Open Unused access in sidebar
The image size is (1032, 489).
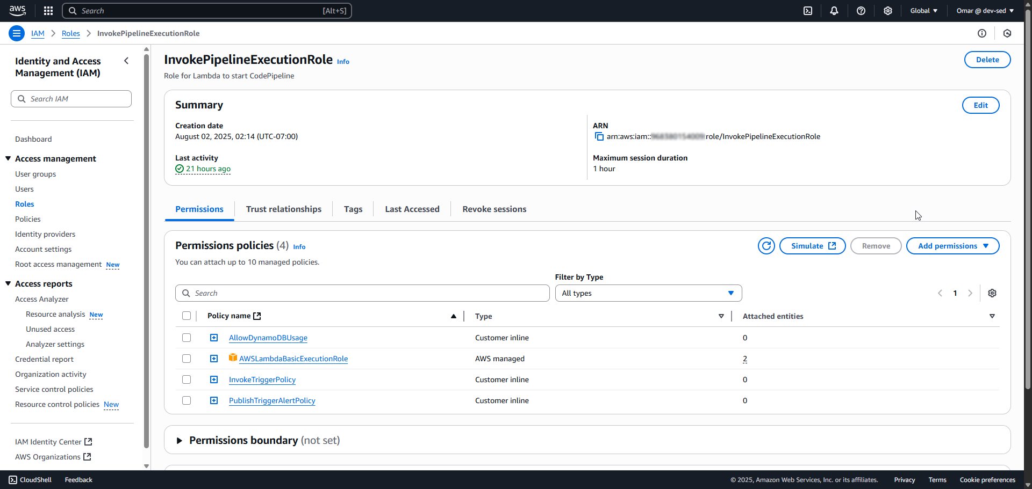[x=51, y=329]
